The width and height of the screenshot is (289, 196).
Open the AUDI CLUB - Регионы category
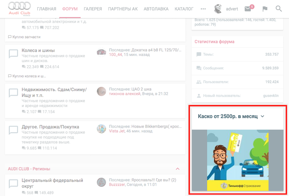coord(29,169)
